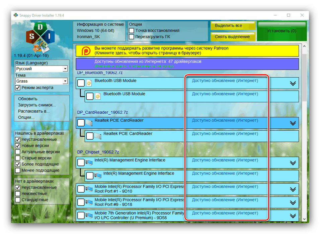This screenshot has height=234, width=320.
Task: Click the card reader icon of the parent Realtek PCIE CardReader row
Action: coord(89,123)
